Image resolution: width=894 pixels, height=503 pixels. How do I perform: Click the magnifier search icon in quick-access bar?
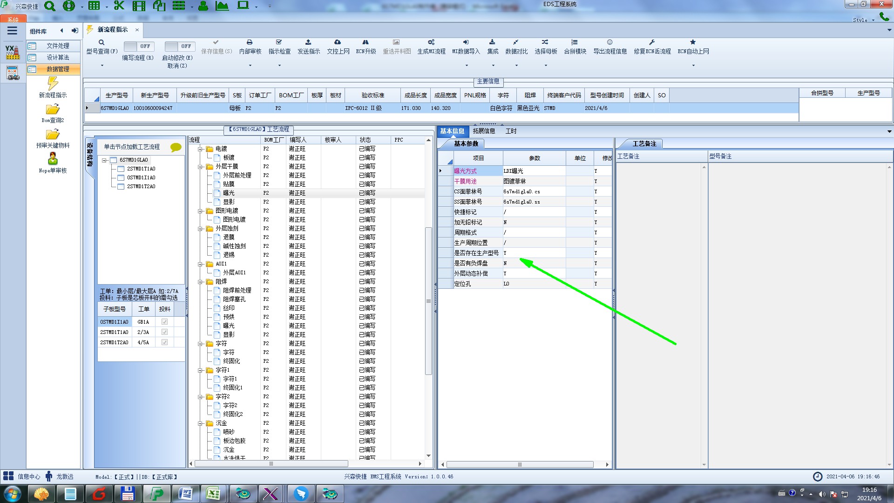coord(49,6)
